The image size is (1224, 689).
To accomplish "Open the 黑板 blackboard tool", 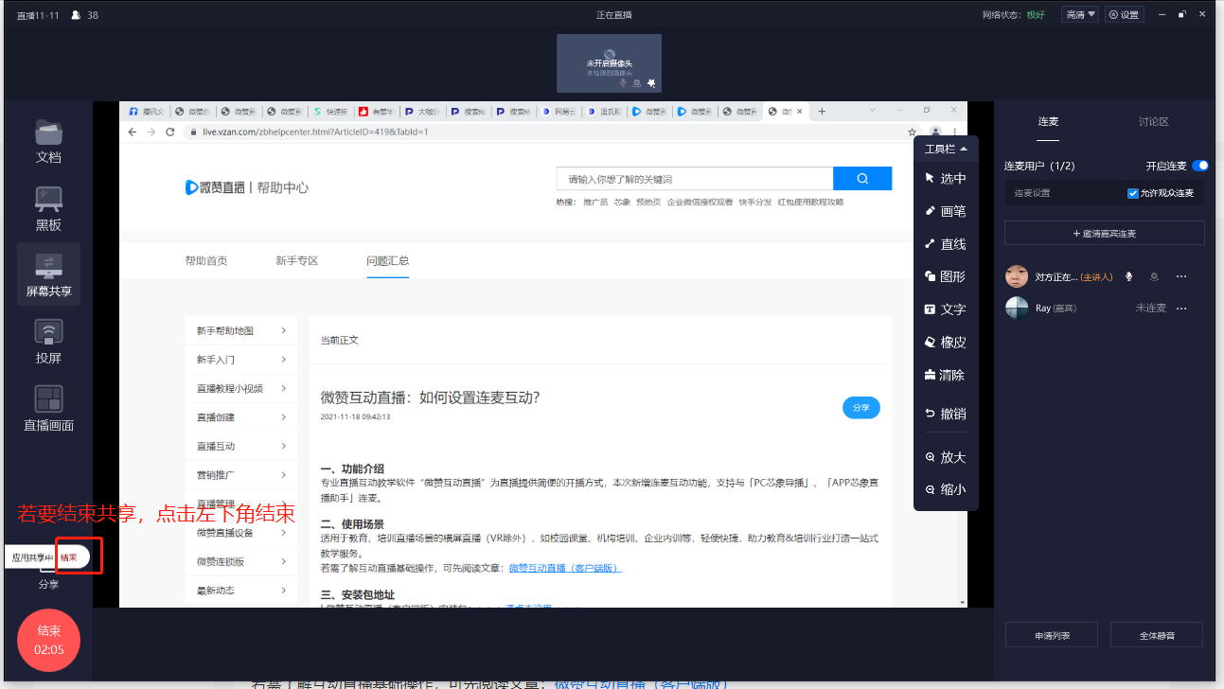I will point(48,207).
